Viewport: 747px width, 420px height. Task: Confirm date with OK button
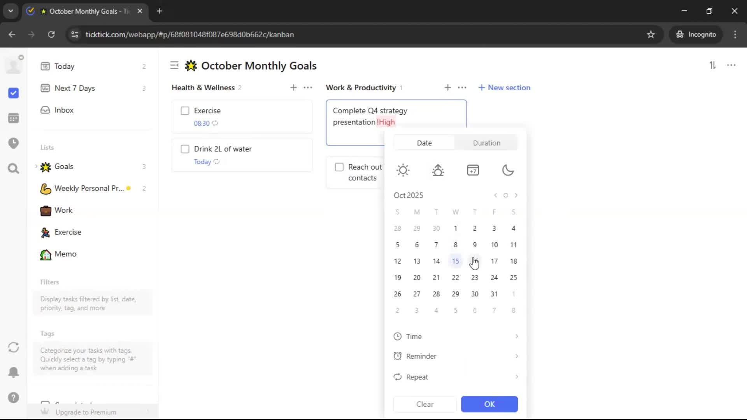point(489,404)
